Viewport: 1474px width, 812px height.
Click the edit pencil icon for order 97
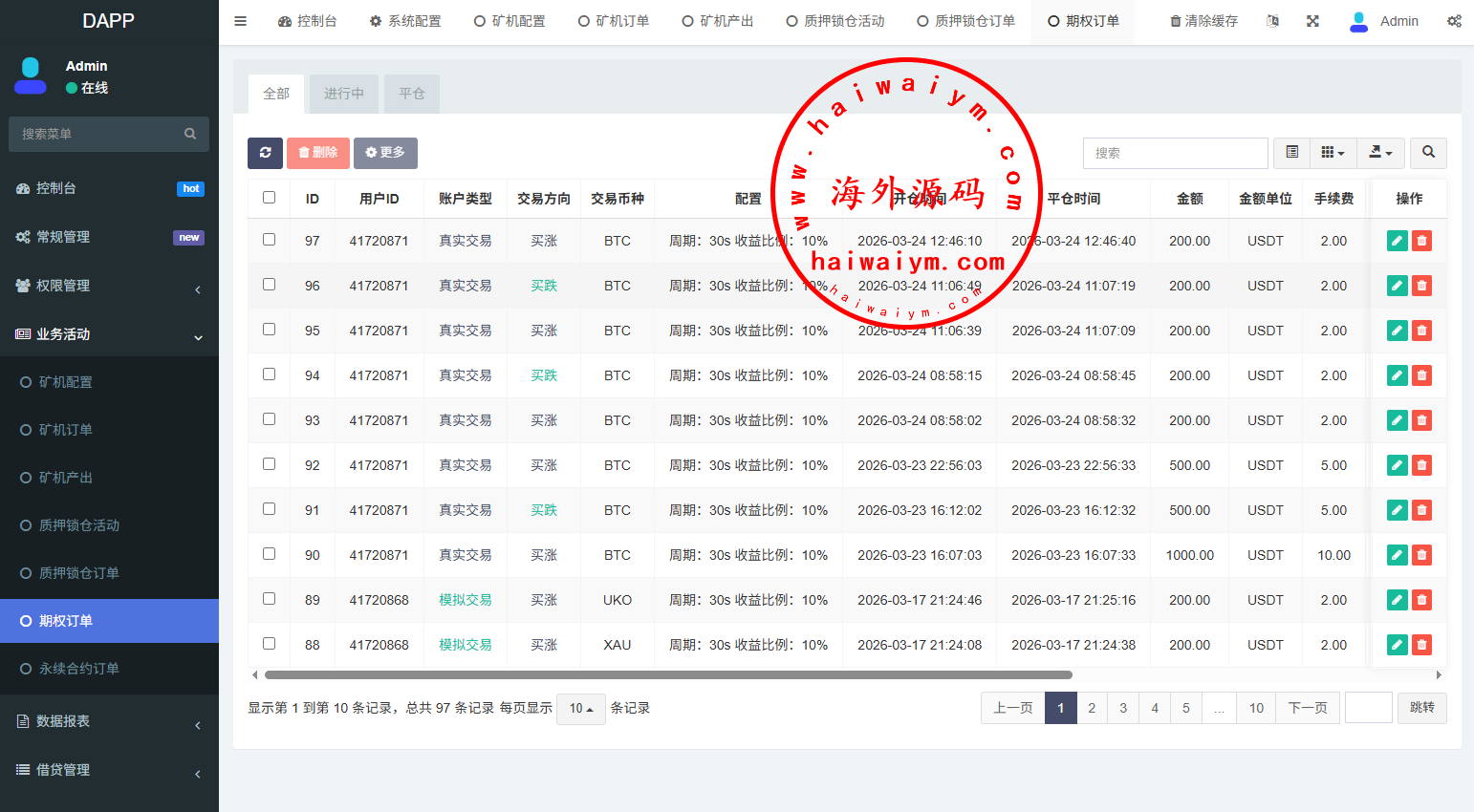tap(1397, 241)
